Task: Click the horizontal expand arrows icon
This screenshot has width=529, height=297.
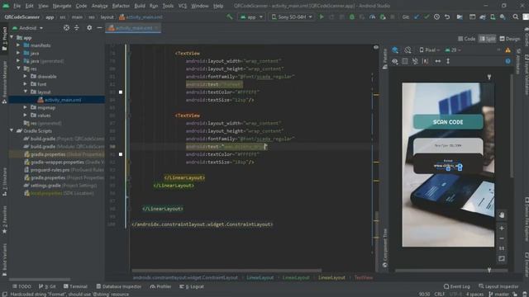Action: pyautogui.click(x=438, y=61)
